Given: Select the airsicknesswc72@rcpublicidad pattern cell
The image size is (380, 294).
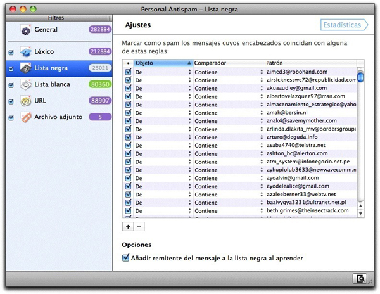Looking at the screenshot, I should coord(311,80).
